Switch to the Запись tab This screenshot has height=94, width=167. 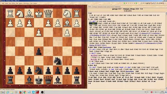(90, 7)
